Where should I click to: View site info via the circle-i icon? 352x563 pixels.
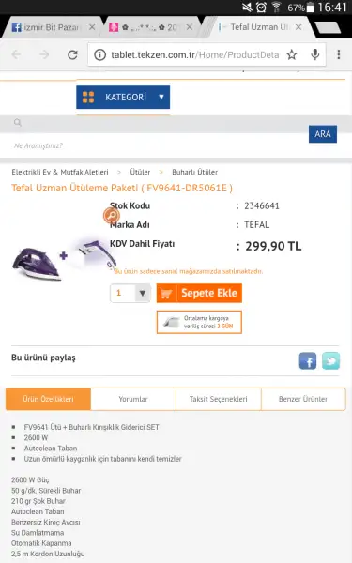point(99,55)
